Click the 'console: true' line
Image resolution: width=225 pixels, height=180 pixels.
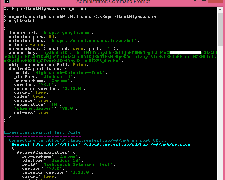click(32, 101)
